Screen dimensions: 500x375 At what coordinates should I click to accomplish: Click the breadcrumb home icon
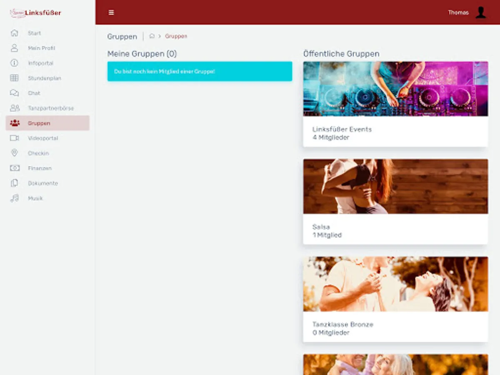click(x=152, y=36)
